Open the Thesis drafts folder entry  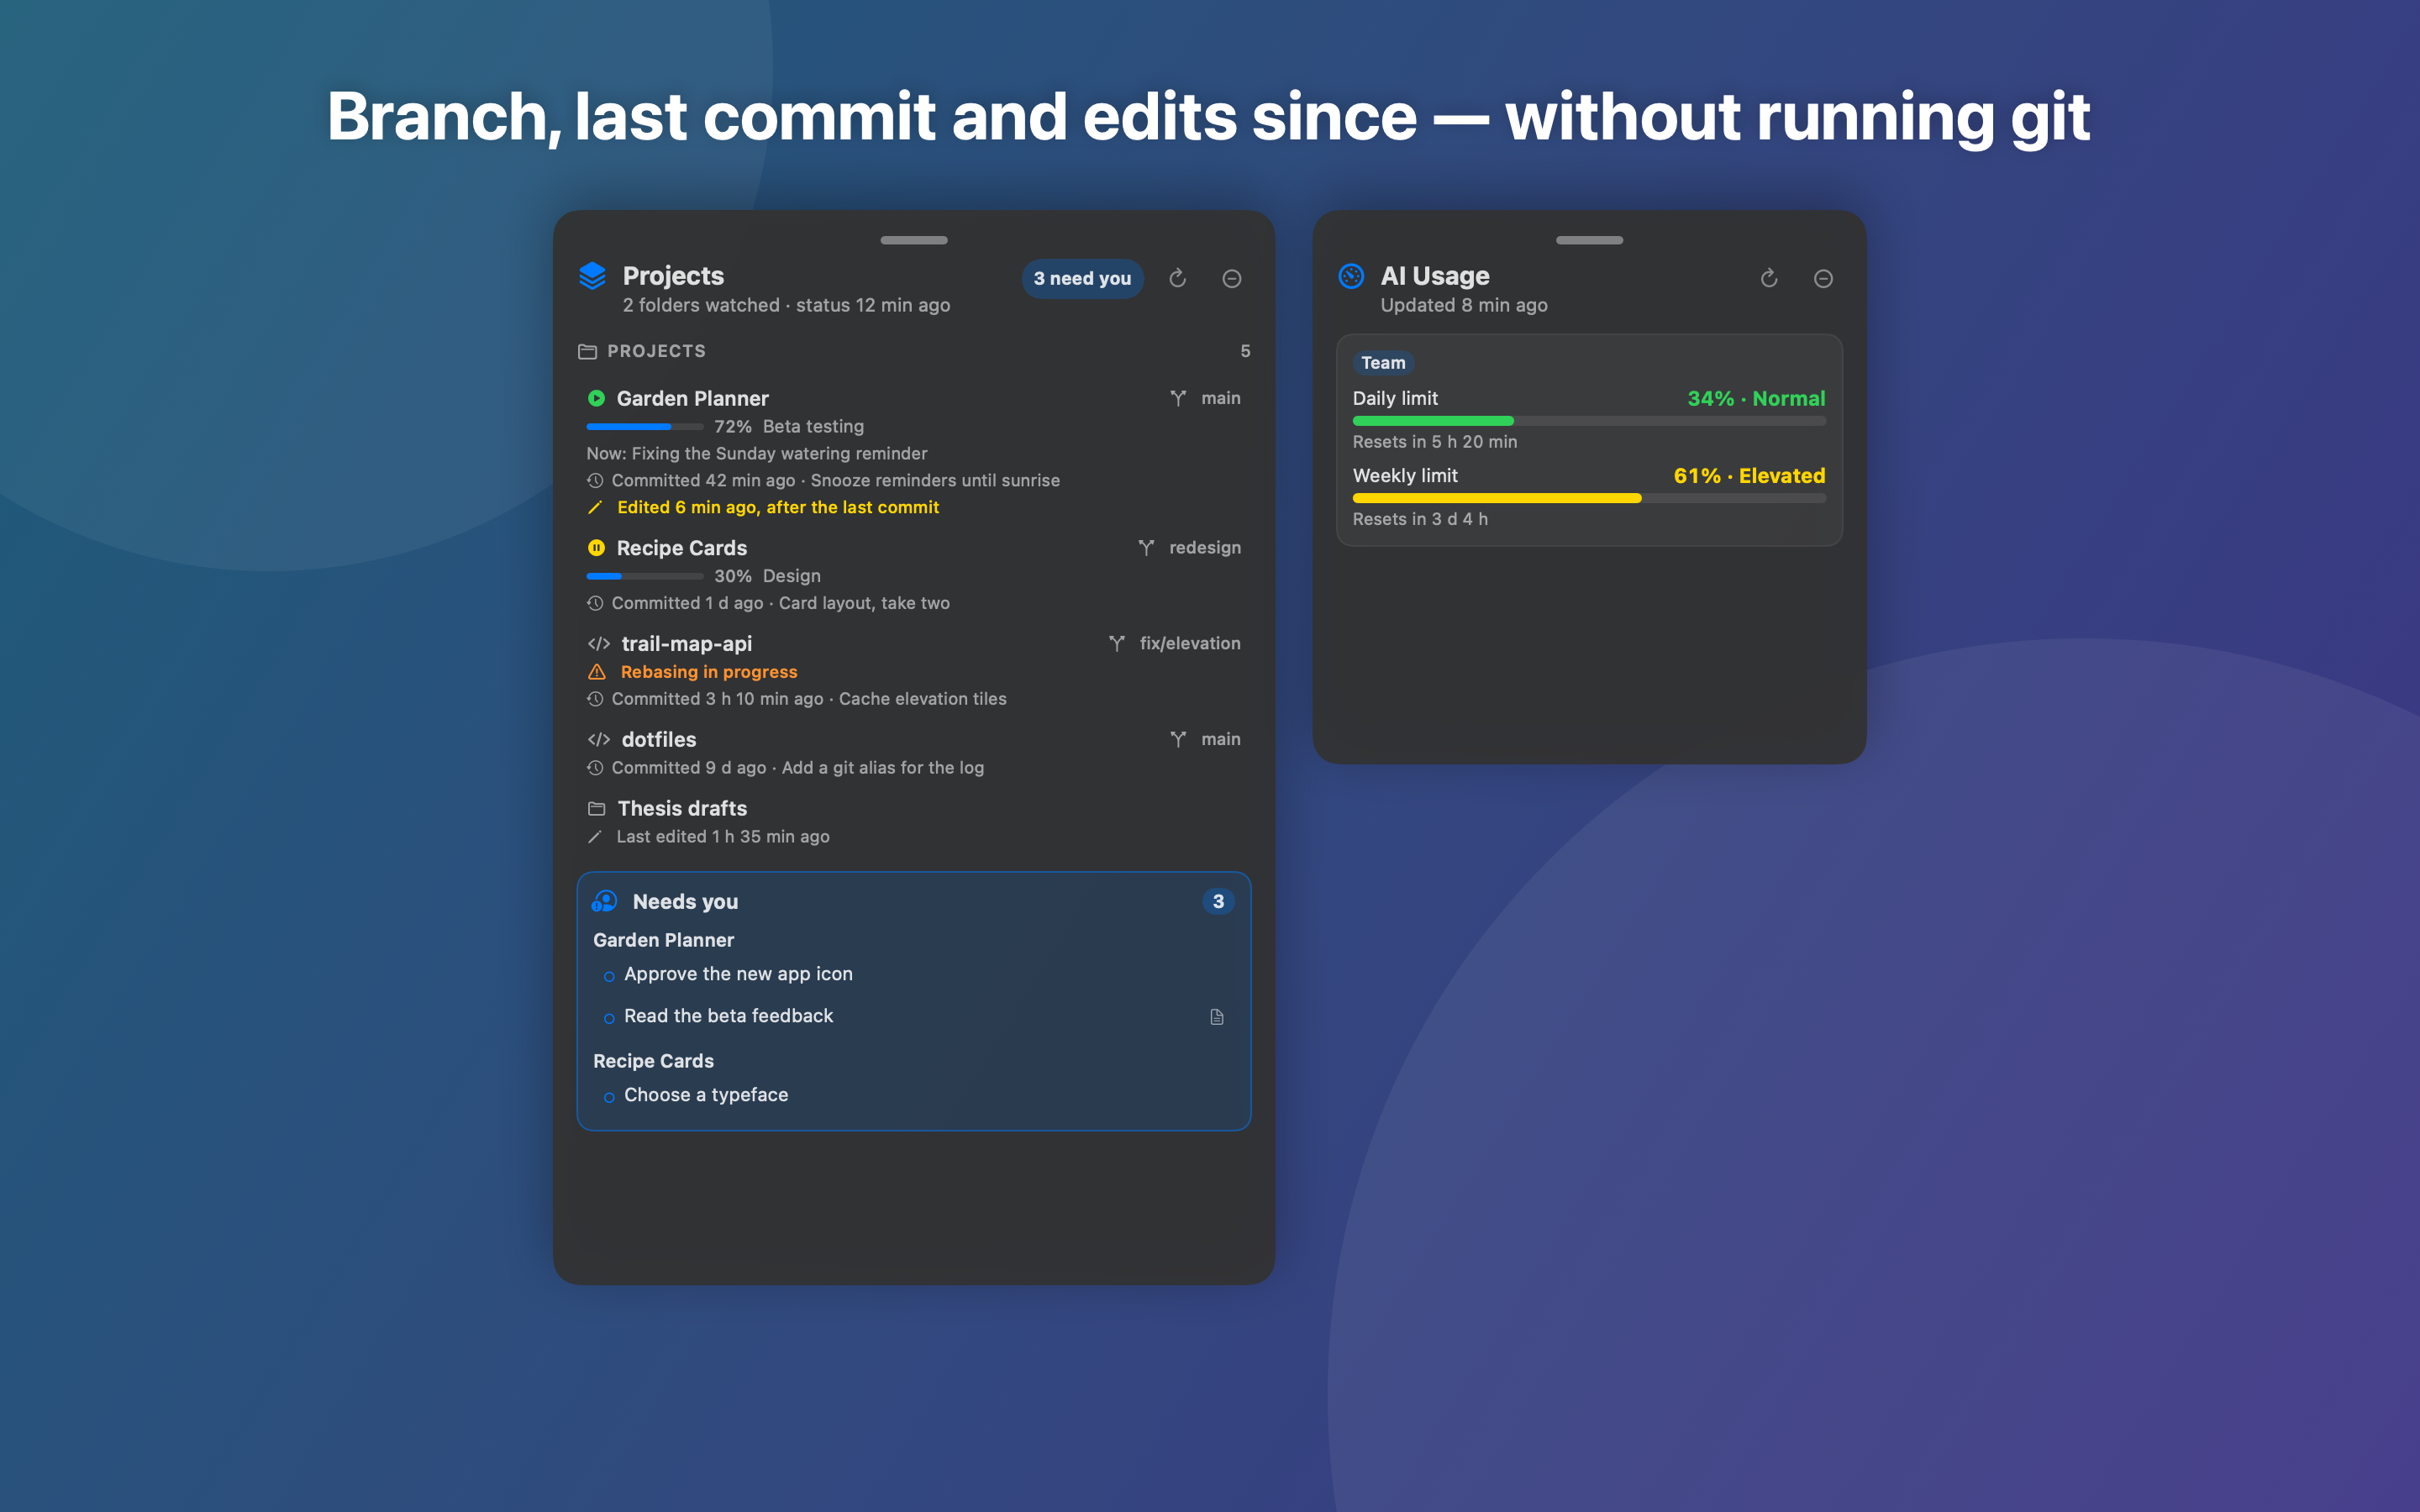(682, 808)
